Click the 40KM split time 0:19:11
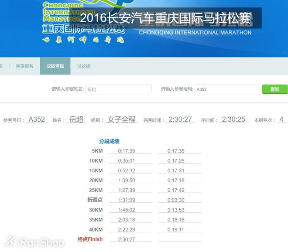 point(175,230)
